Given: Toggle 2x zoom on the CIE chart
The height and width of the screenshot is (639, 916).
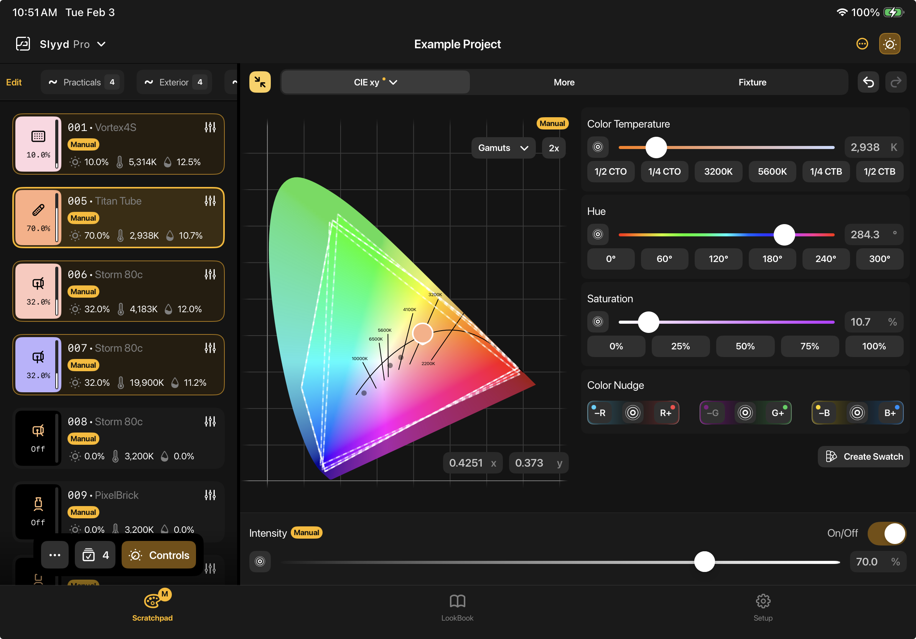Looking at the screenshot, I should pos(554,148).
